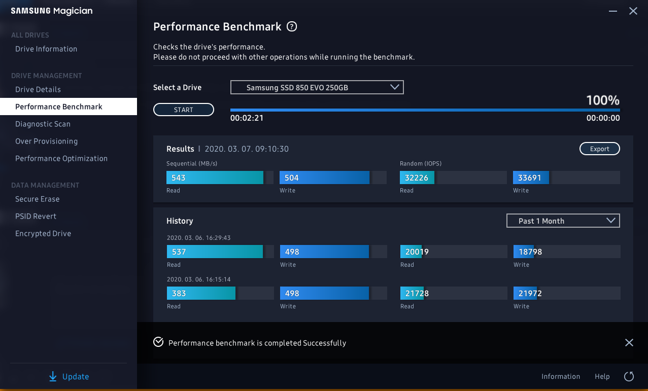
Task: Expand the Past 1 Month history filter
Action: point(563,221)
